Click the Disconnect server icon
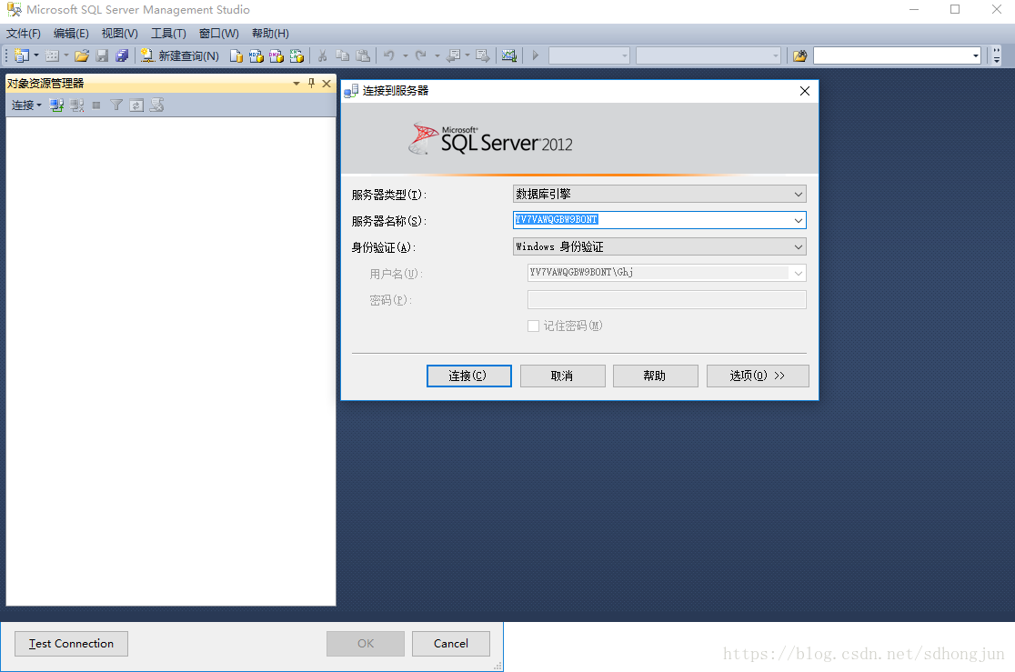The image size is (1015, 672). click(77, 105)
